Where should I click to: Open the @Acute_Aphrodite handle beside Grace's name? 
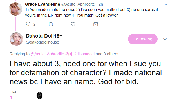(x=78, y=4)
